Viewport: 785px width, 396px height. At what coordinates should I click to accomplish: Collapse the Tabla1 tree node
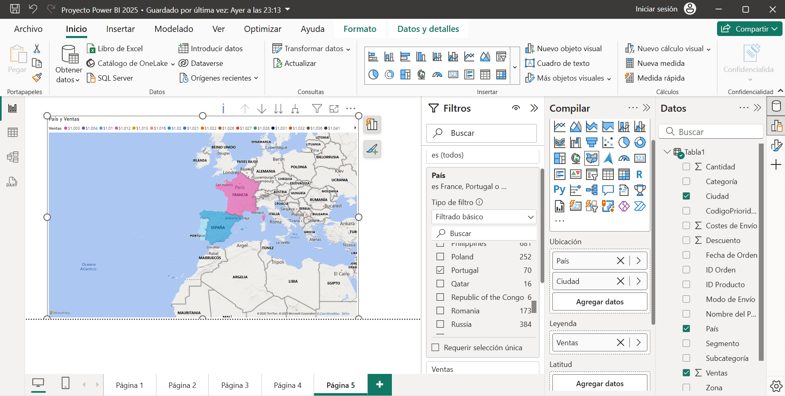(x=667, y=152)
